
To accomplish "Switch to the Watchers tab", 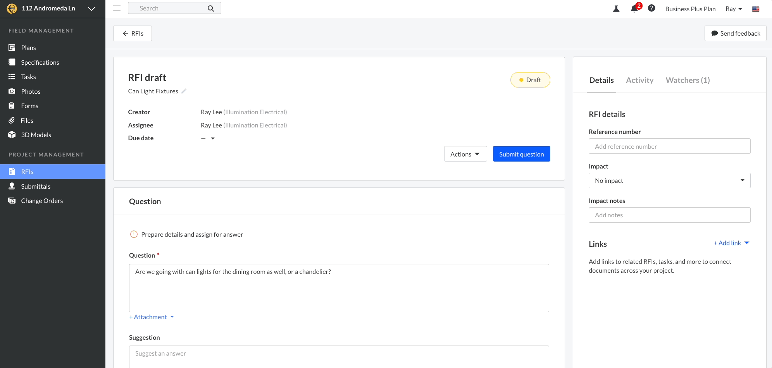I will pyautogui.click(x=688, y=80).
